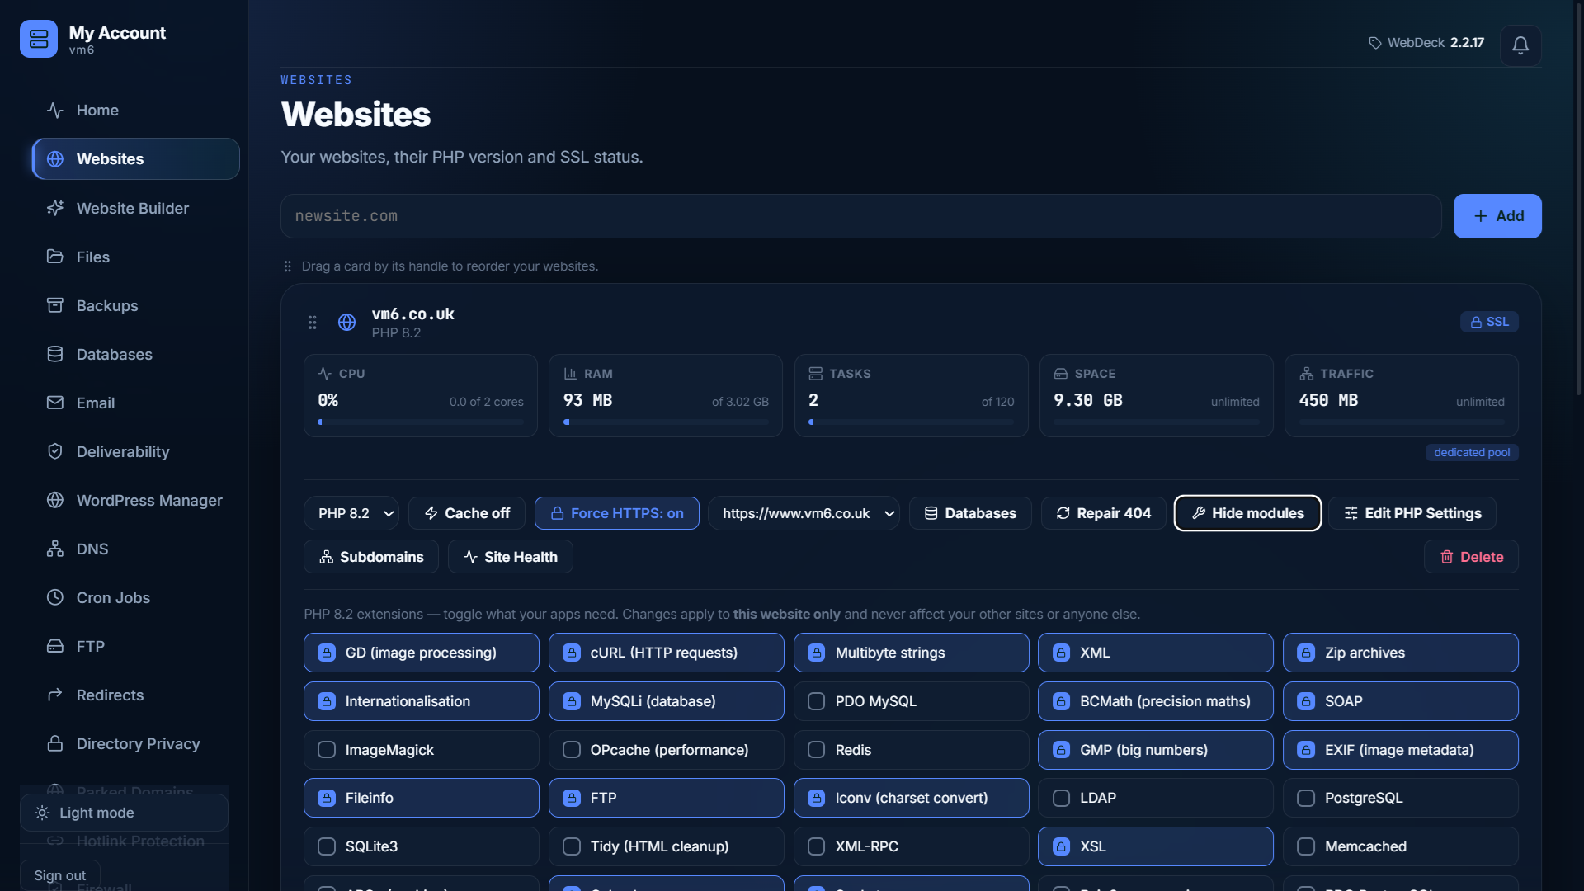Click the Space disk icon
1584x891 pixels.
[1061, 374]
